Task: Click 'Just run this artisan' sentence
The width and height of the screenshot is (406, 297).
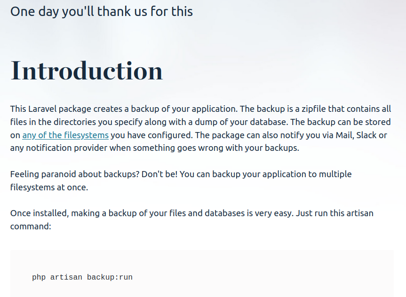Action: [334, 213]
